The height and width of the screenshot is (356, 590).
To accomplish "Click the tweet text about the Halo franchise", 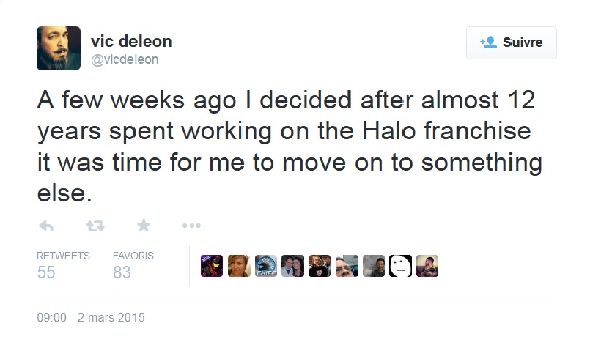I will point(290,147).
